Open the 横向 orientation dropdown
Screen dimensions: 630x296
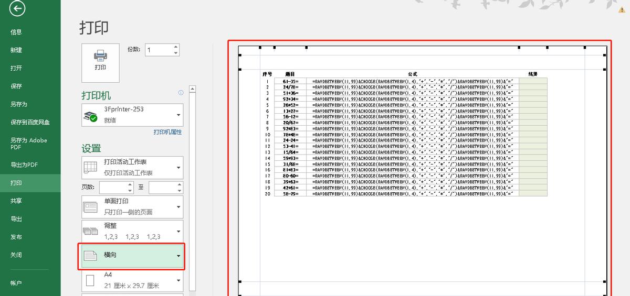click(x=132, y=256)
